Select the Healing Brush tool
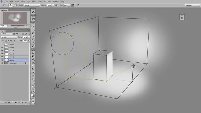The image size is (201, 113). (33, 46)
